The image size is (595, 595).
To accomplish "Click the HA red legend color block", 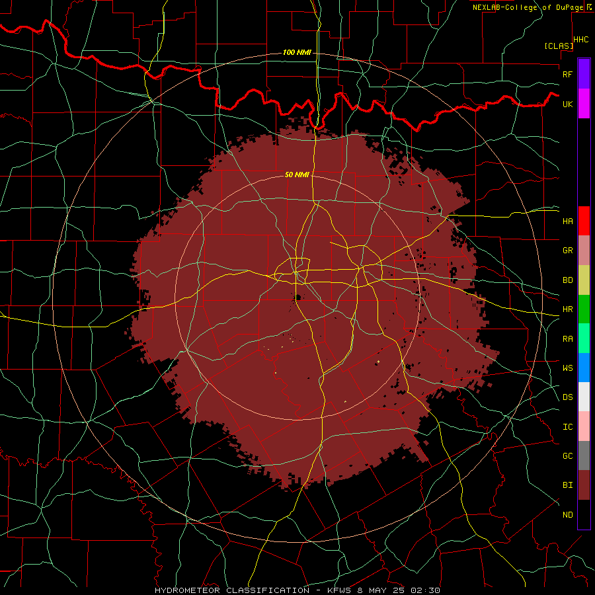I will click(584, 221).
